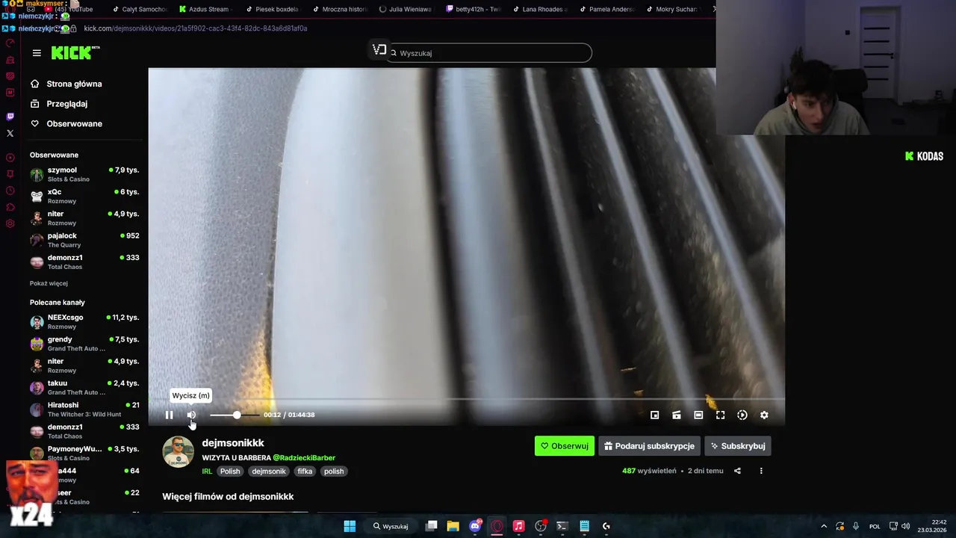Open takuu recommended channel

[x=84, y=387]
